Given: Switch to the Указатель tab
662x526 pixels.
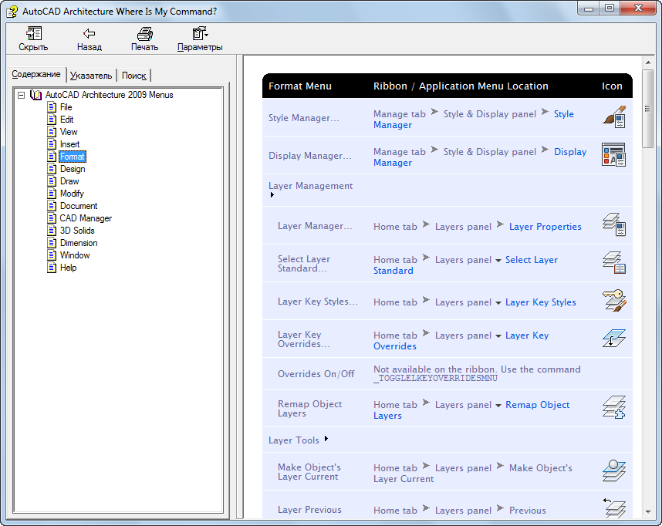Looking at the screenshot, I should pos(91,76).
